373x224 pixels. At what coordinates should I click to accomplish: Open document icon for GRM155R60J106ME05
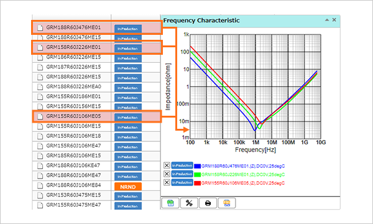pyautogui.click(x=40, y=116)
